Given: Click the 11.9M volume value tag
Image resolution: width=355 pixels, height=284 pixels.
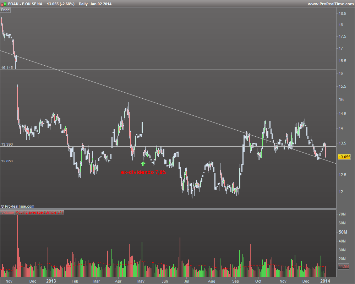Looking at the screenshot, I should (x=344, y=266).
